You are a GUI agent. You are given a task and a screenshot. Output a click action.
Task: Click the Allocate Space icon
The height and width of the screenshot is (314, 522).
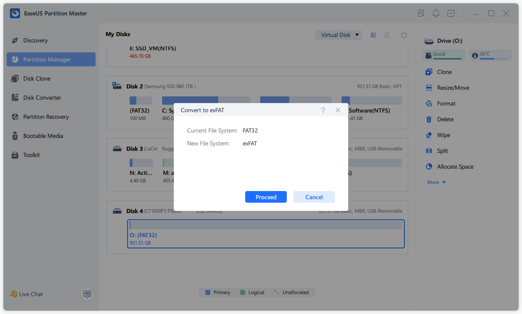tap(429, 167)
